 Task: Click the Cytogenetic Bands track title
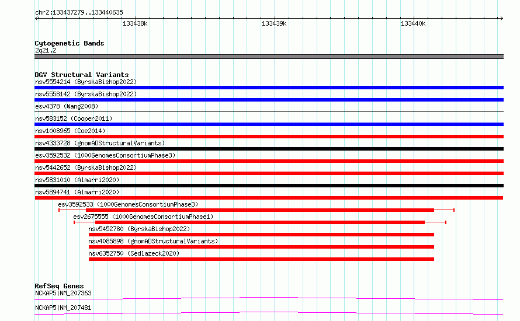[70, 43]
